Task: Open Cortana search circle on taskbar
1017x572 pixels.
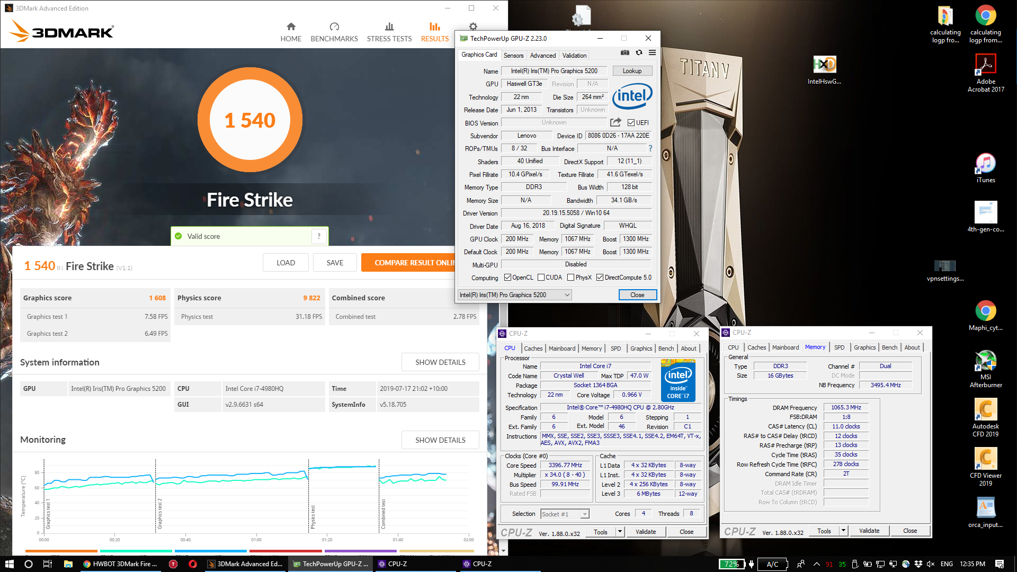Action: click(x=29, y=564)
